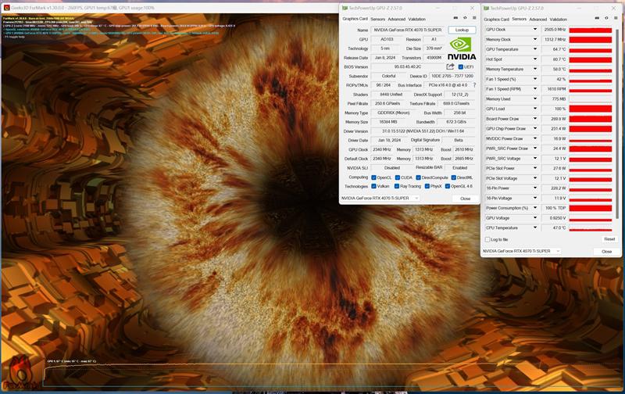625x394 pixels.
Task: Click the Memory Used graph bar
Action: 591,99
